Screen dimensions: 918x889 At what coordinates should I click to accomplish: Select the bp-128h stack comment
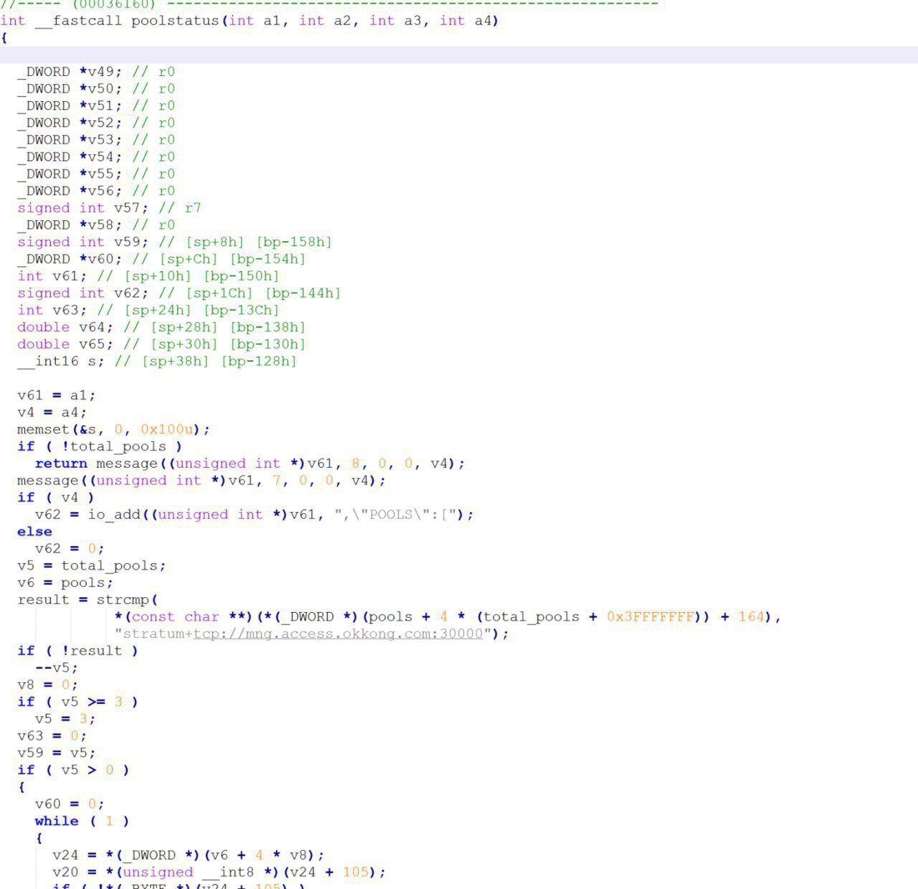point(258,361)
